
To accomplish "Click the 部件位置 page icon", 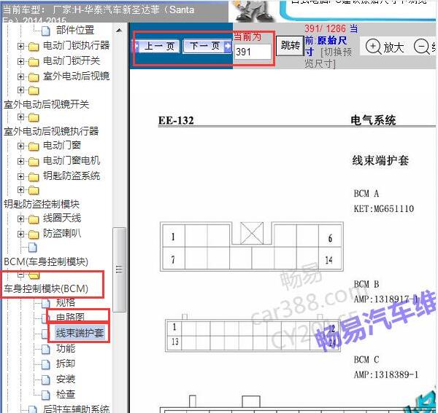I will click(x=46, y=31).
